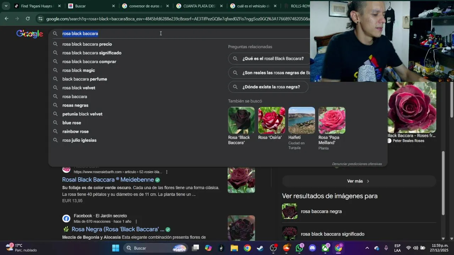Click the Rosa 'Papa Meilland' thumbnail
This screenshot has height=255, width=454.
pos(332,120)
